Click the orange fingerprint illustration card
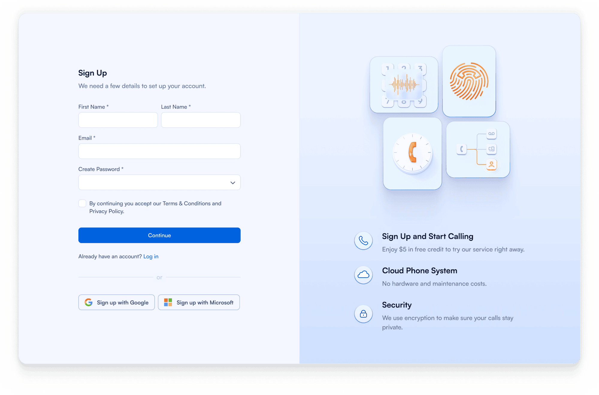Screen dimensions: 599x395 click(469, 81)
